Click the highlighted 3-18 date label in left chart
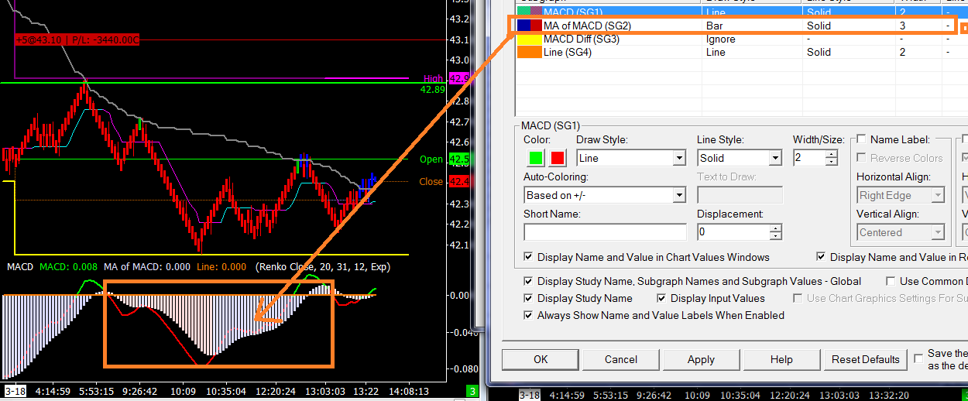The width and height of the screenshot is (968, 401). 15,392
